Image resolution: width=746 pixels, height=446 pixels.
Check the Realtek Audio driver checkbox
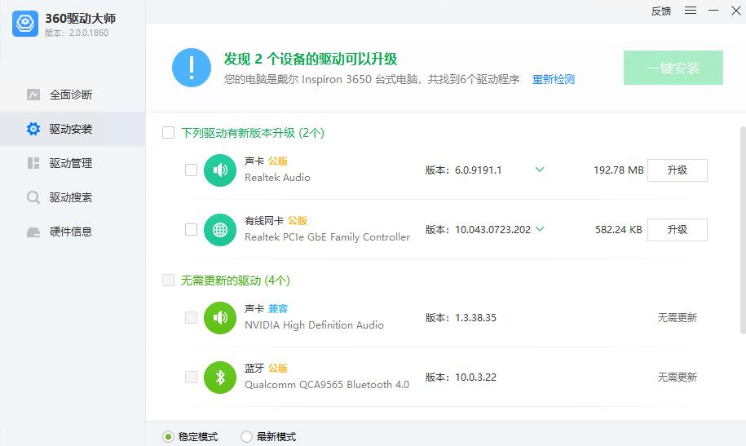tap(191, 170)
